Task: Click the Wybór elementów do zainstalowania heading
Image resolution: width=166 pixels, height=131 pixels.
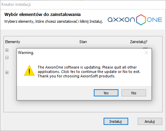Action: [x=43, y=15]
